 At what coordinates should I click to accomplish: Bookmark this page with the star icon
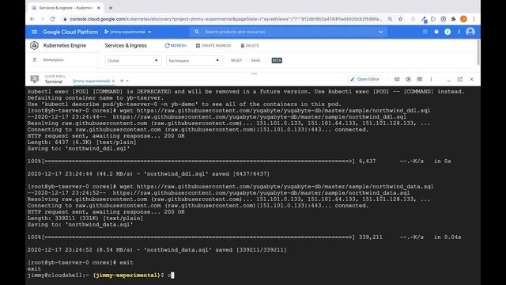(x=401, y=19)
